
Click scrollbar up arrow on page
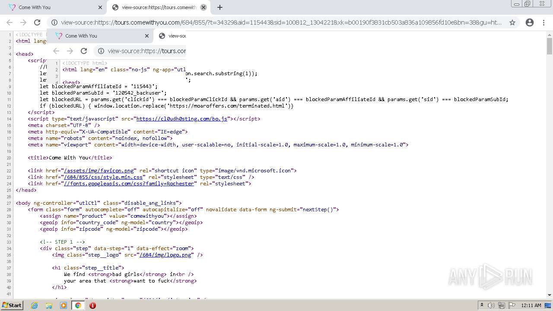tap(550, 34)
